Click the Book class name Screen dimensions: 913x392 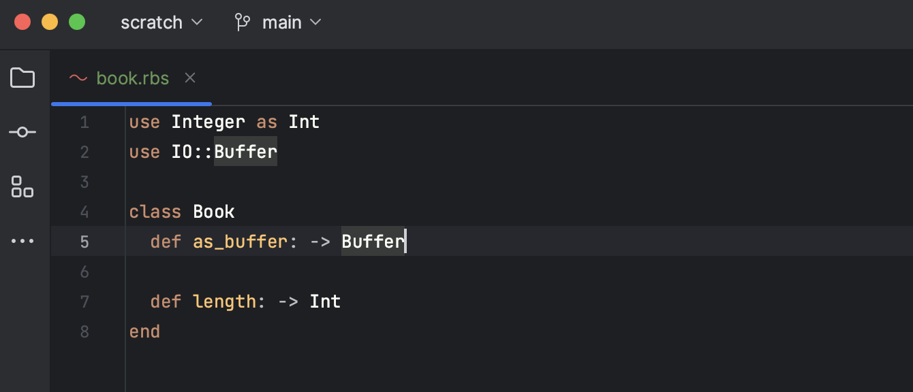(214, 212)
